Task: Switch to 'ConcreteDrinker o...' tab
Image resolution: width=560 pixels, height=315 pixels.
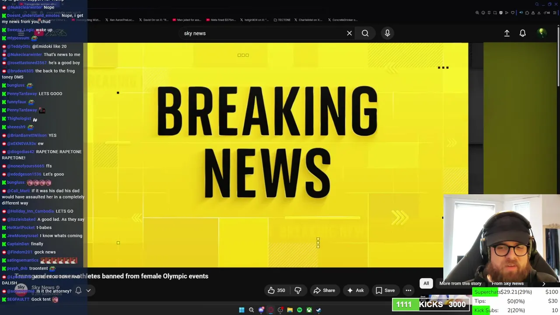Action: point(342,20)
